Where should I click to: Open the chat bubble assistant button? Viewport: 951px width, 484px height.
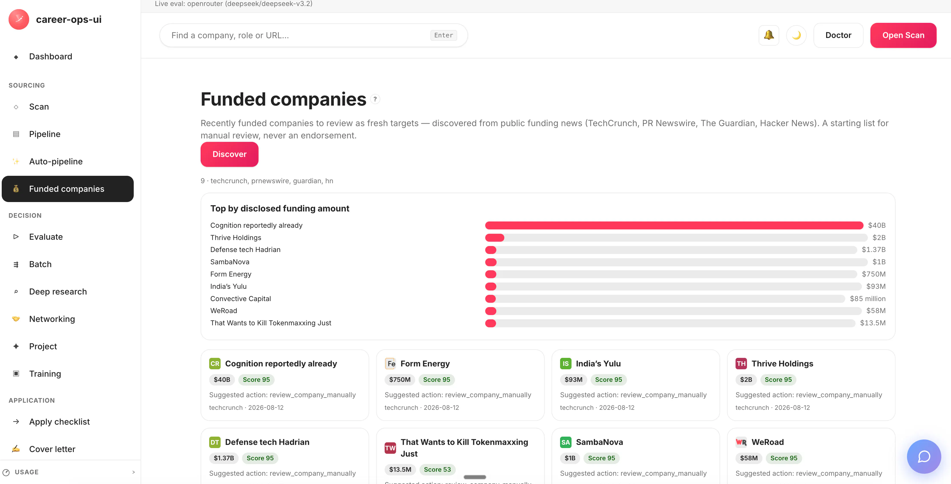[924, 456]
